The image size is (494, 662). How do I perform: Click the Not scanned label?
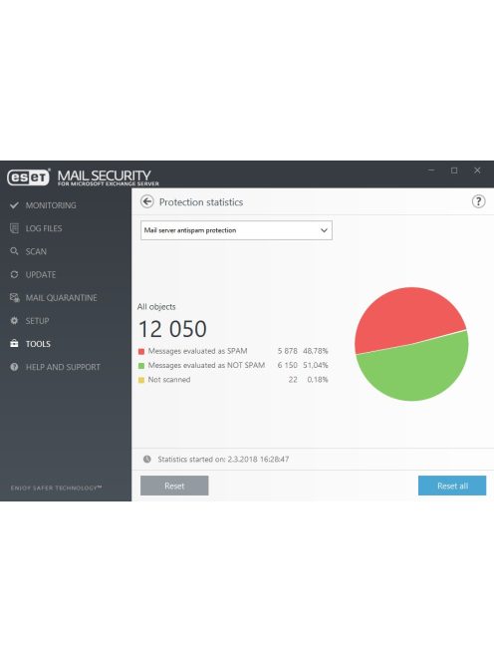point(169,380)
